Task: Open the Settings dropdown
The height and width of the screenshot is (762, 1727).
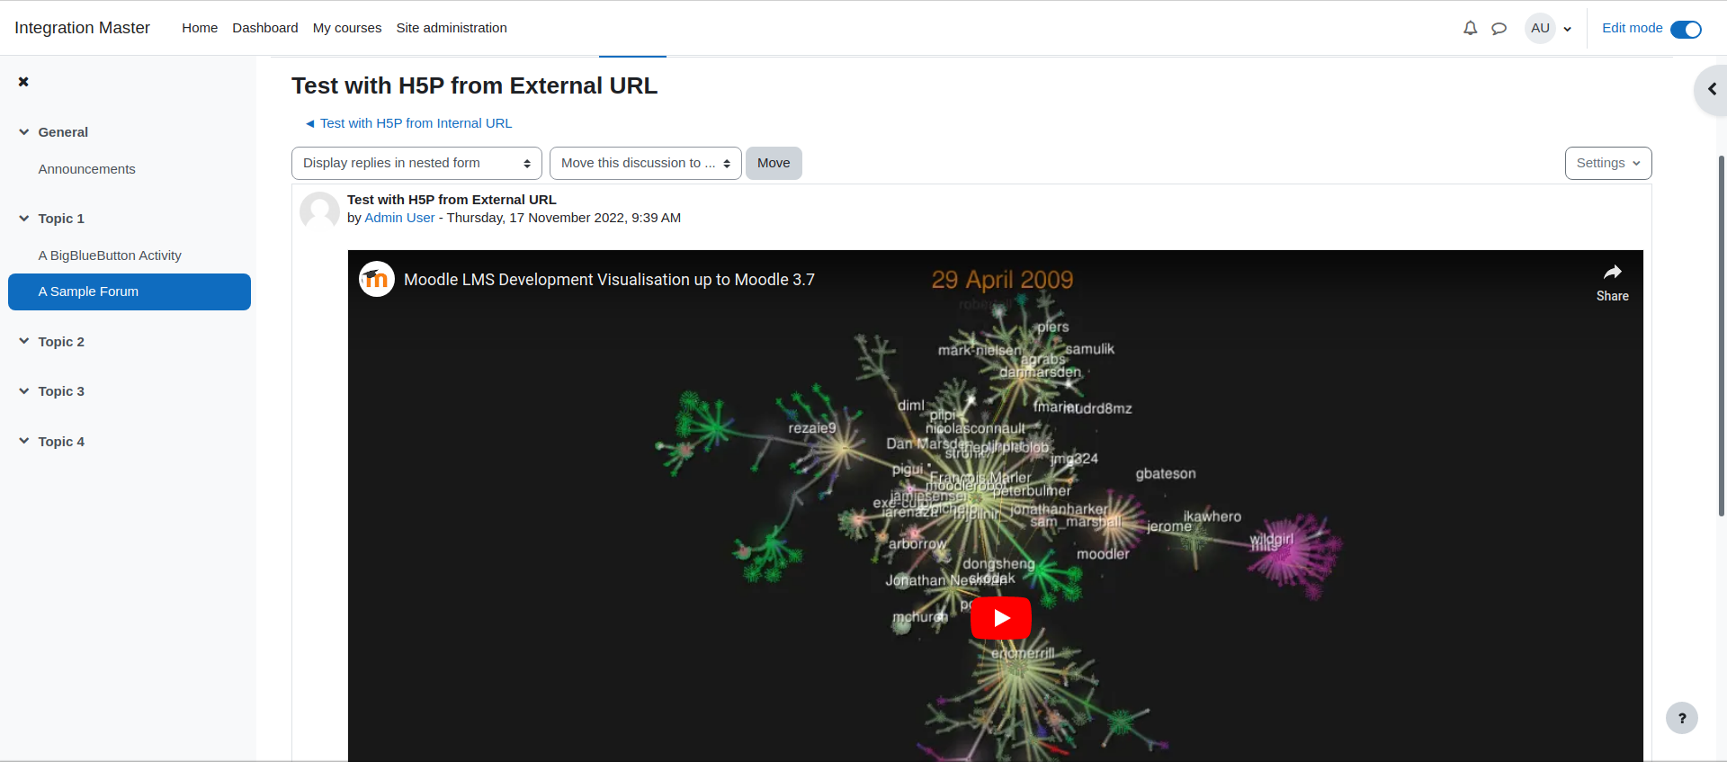Action: 1608,163
